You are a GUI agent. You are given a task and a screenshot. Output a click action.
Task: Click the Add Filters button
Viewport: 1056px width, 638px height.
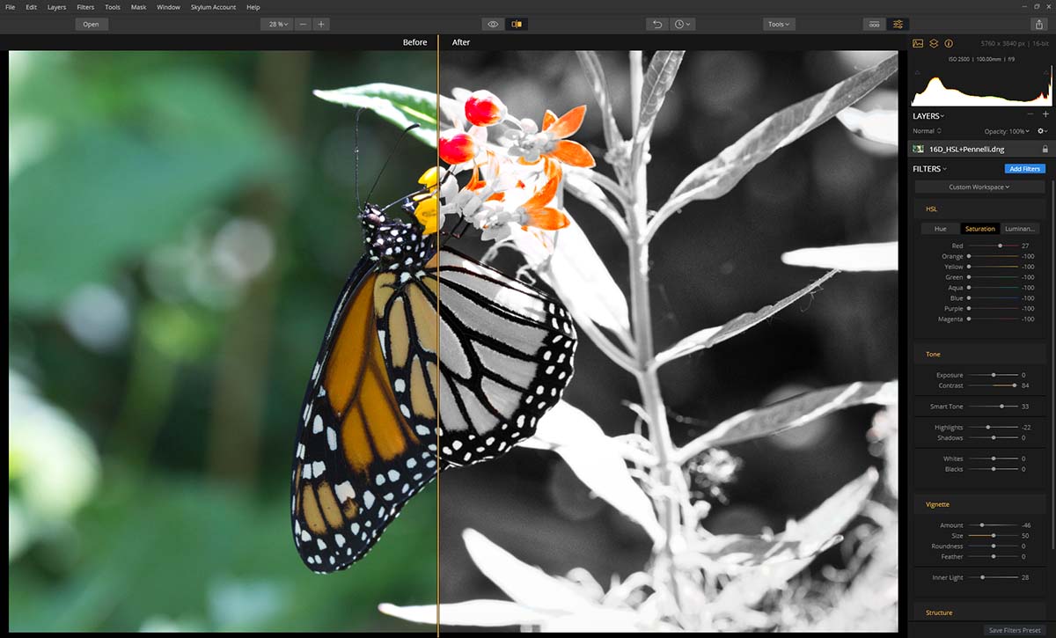point(1024,168)
